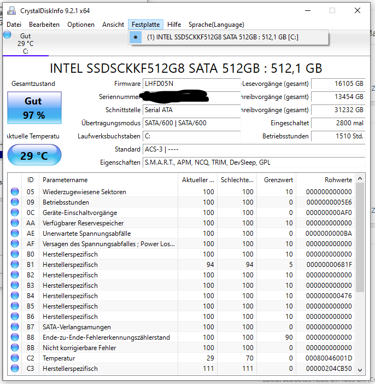Open the Optionen menu
Viewport: 375px width, 384px height.
81,25
